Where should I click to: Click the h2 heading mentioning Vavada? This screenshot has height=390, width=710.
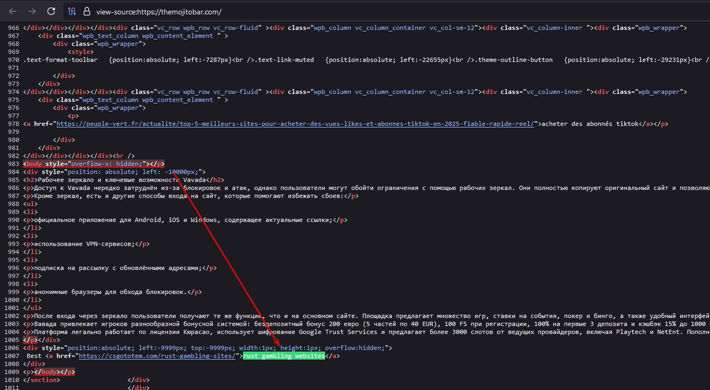(124, 180)
